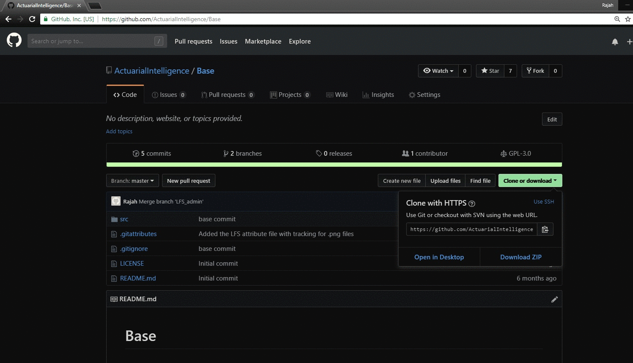Image resolution: width=633 pixels, height=363 pixels.
Task: Open repository Settings tab
Action: pos(424,95)
